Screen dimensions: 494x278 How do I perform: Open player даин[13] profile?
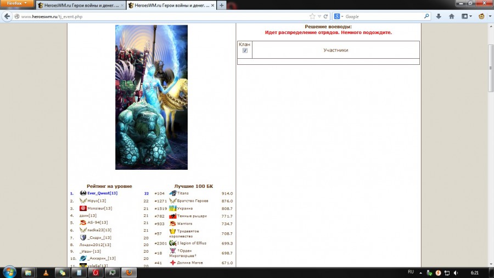[x=88, y=215]
